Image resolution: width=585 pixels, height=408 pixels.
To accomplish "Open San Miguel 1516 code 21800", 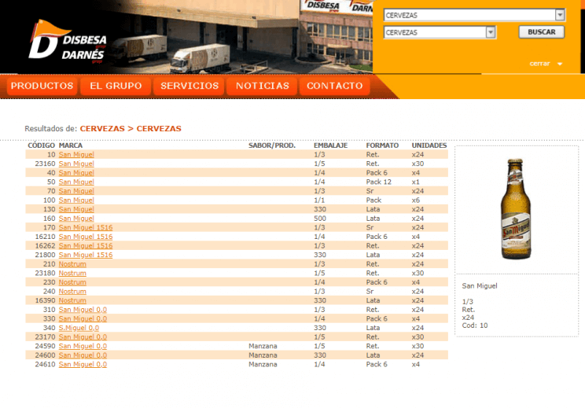I will (x=86, y=255).
